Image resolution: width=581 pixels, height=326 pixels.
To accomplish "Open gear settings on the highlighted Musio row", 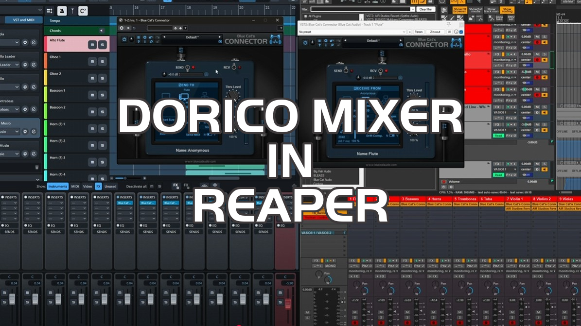I will pos(25,132).
